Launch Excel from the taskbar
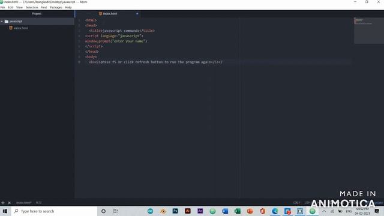 coord(238,211)
